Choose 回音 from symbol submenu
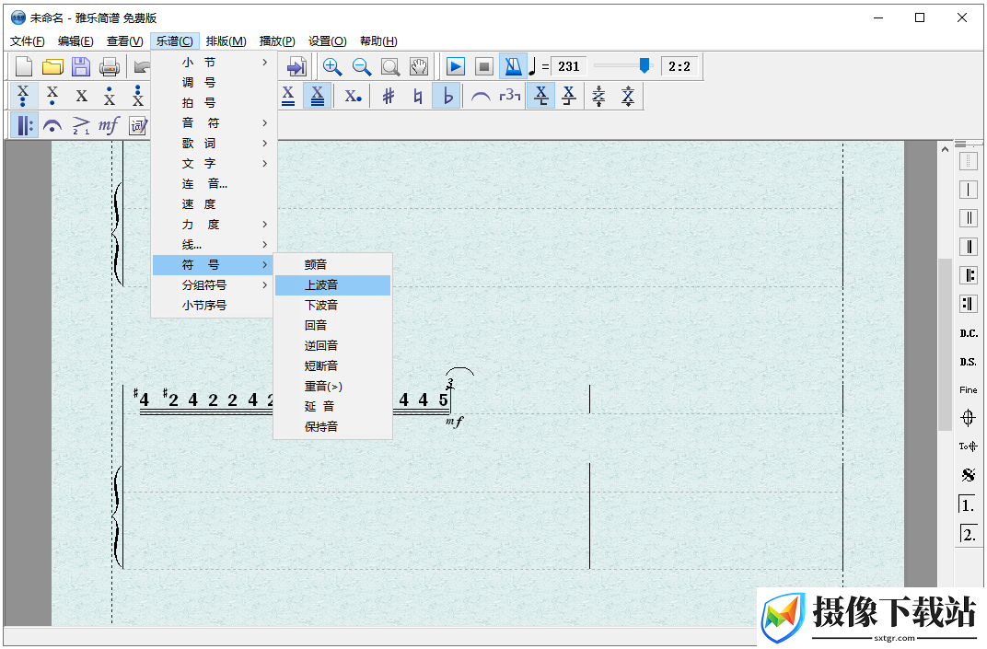 [x=333, y=325]
